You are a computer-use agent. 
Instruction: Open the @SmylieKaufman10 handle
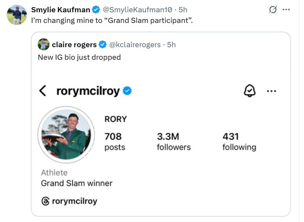(x=137, y=10)
